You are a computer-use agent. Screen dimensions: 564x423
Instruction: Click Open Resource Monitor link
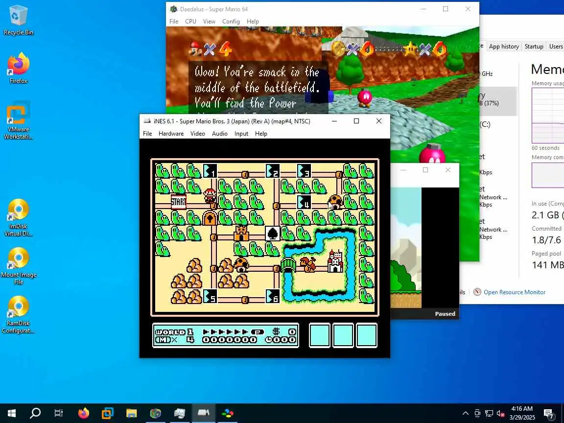pos(515,292)
